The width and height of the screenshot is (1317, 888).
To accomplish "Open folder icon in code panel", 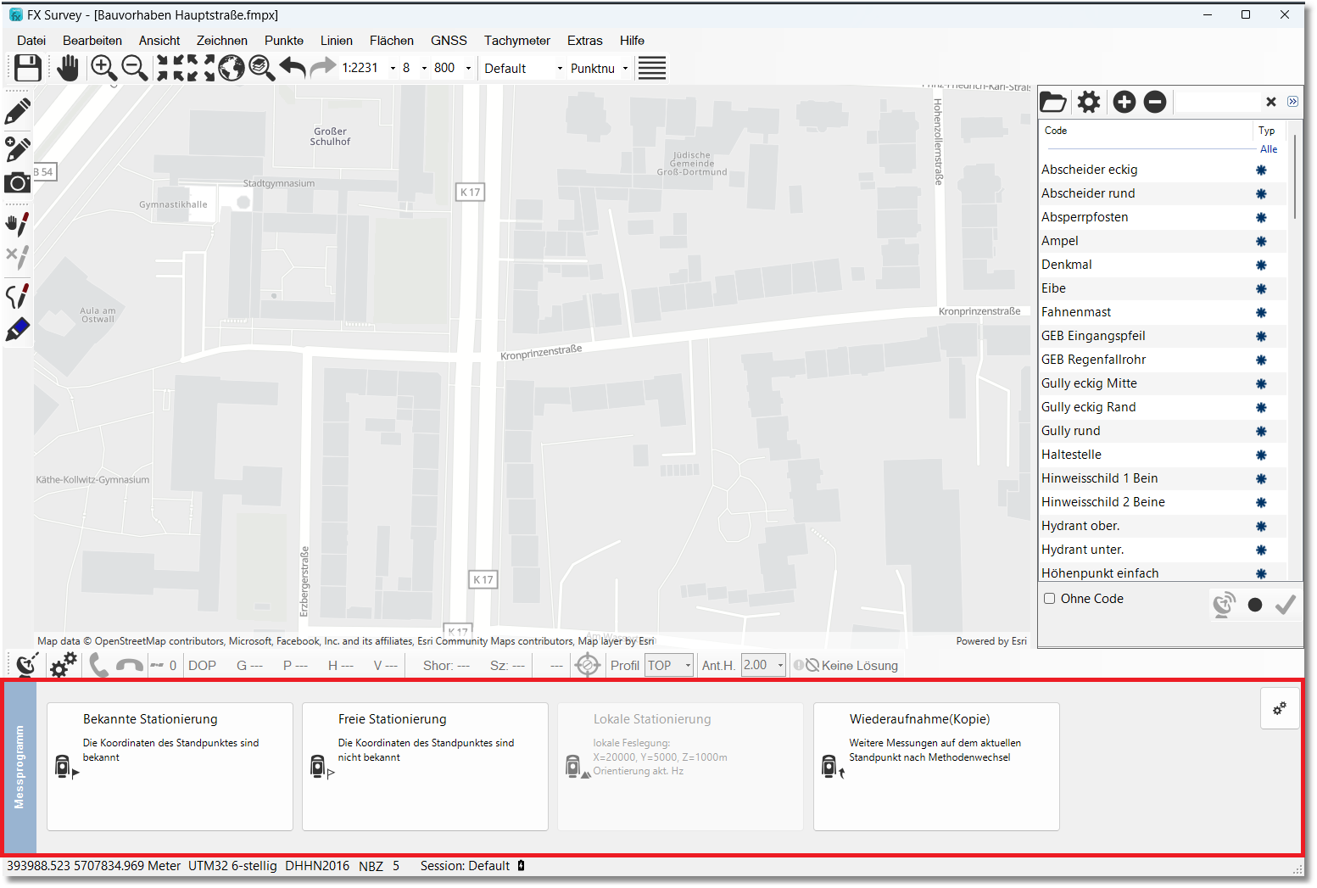I will pyautogui.click(x=1052, y=103).
